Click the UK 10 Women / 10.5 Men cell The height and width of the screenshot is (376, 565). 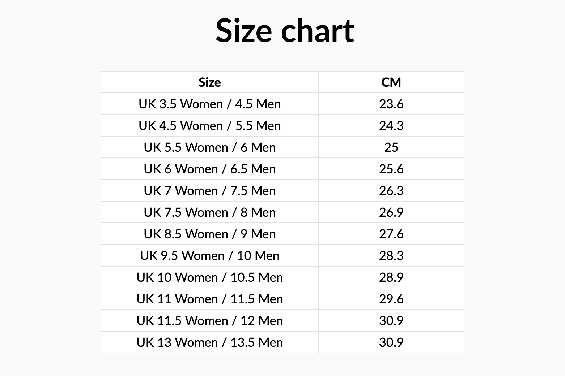click(209, 277)
